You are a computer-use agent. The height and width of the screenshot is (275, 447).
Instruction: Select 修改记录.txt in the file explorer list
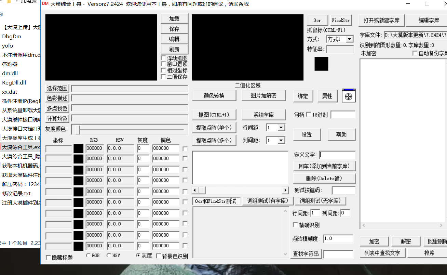(16, 193)
